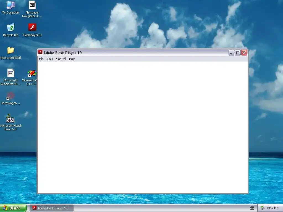Click the Start button
Screen dimensions: 283x212
13,208
